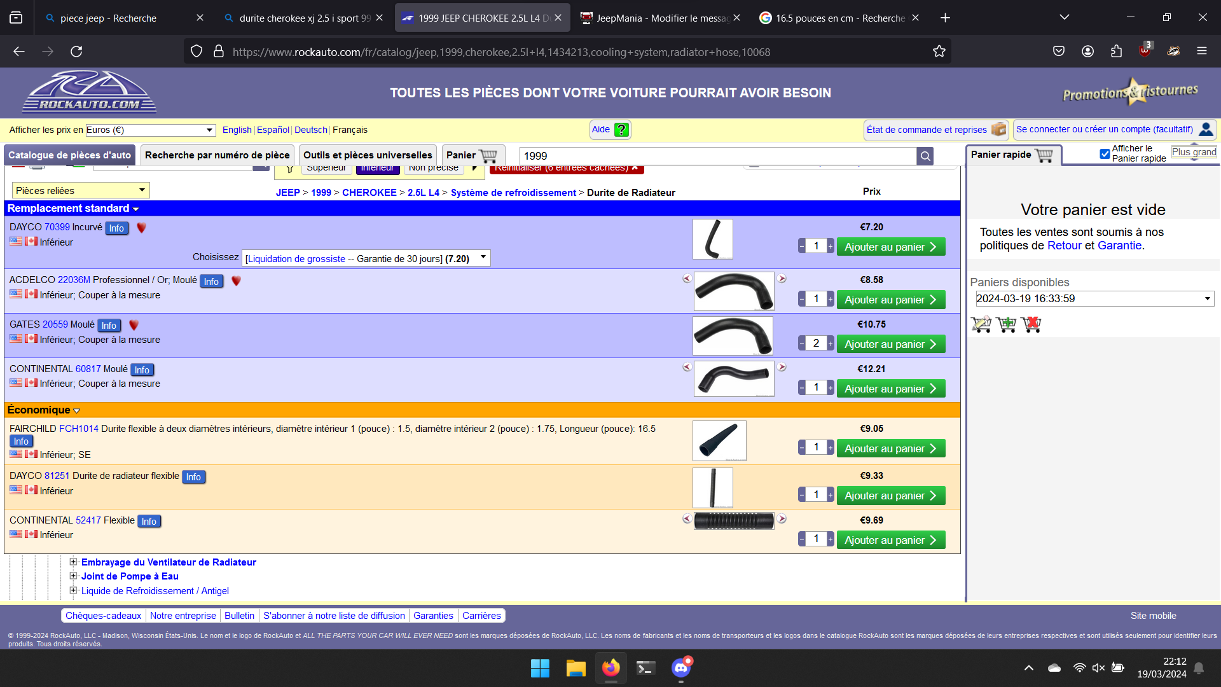
Task: Click the heart icon beside ACDELCO 22036M
Action: (x=236, y=281)
